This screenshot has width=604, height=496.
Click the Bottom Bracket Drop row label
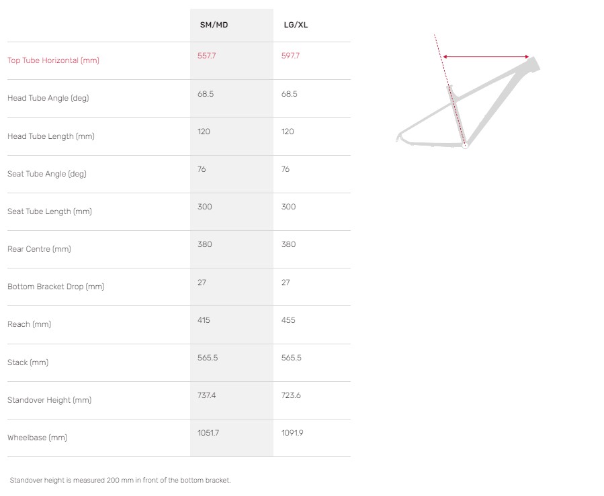[56, 287]
